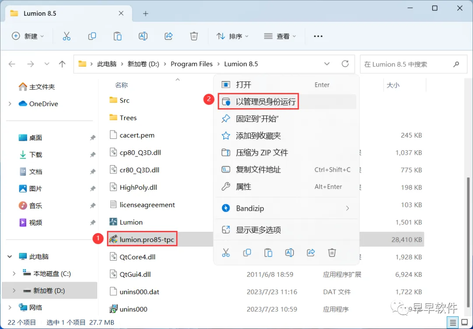The height and width of the screenshot is (329, 473).
Task: Open a new tab with the plus button
Action: pyautogui.click(x=145, y=14)
